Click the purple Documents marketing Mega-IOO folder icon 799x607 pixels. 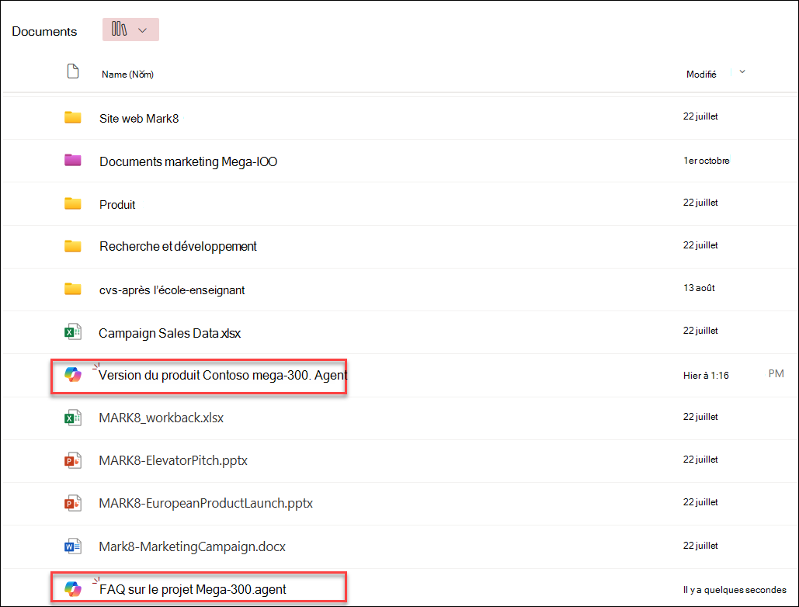pos(73,161)
